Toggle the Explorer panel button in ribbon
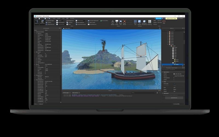This screenshot has height=137, width=219. pyautogui.click(x=37, y=22)
